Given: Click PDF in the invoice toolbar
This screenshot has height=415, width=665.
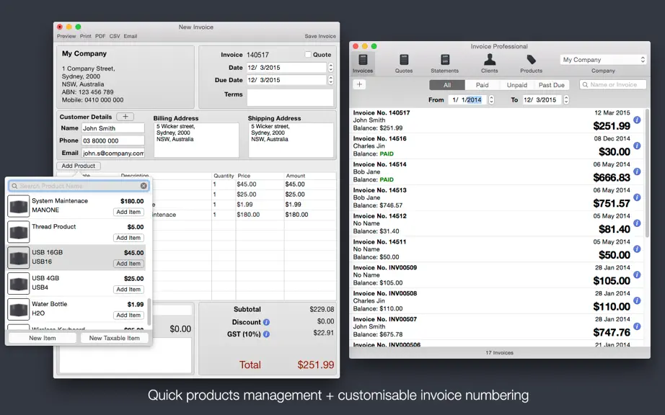Looking at the screenshot, I should 100,36.
